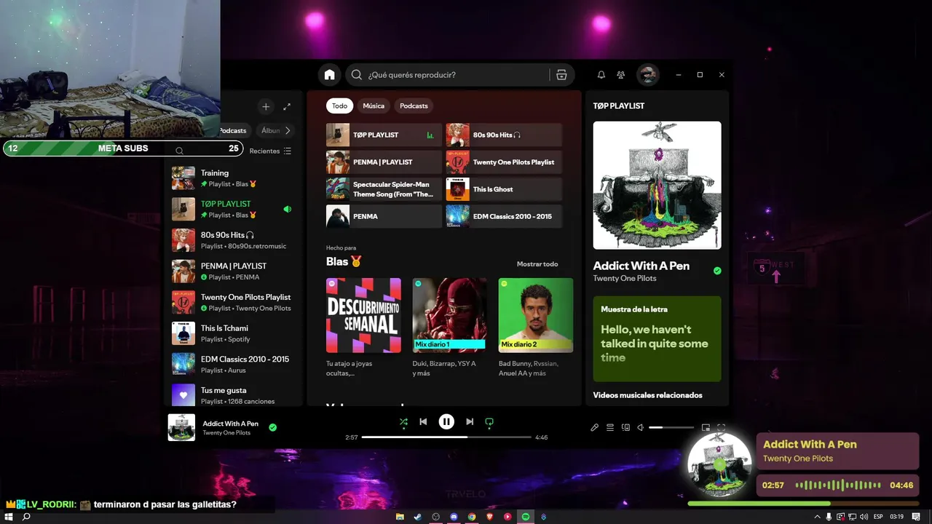Open EDM Classics 2010 - 2015 in sidebar

pyautogui.click(x=232, y=364)
